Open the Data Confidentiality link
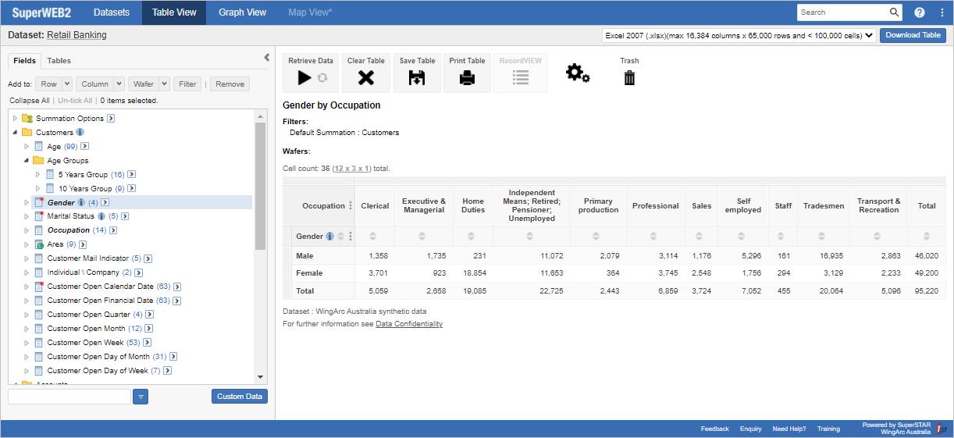Image resolution: width=954 pixels, height=438 pixels. click(408, 324)
